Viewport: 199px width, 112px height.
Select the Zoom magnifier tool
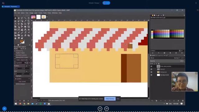tap(29, 21)
